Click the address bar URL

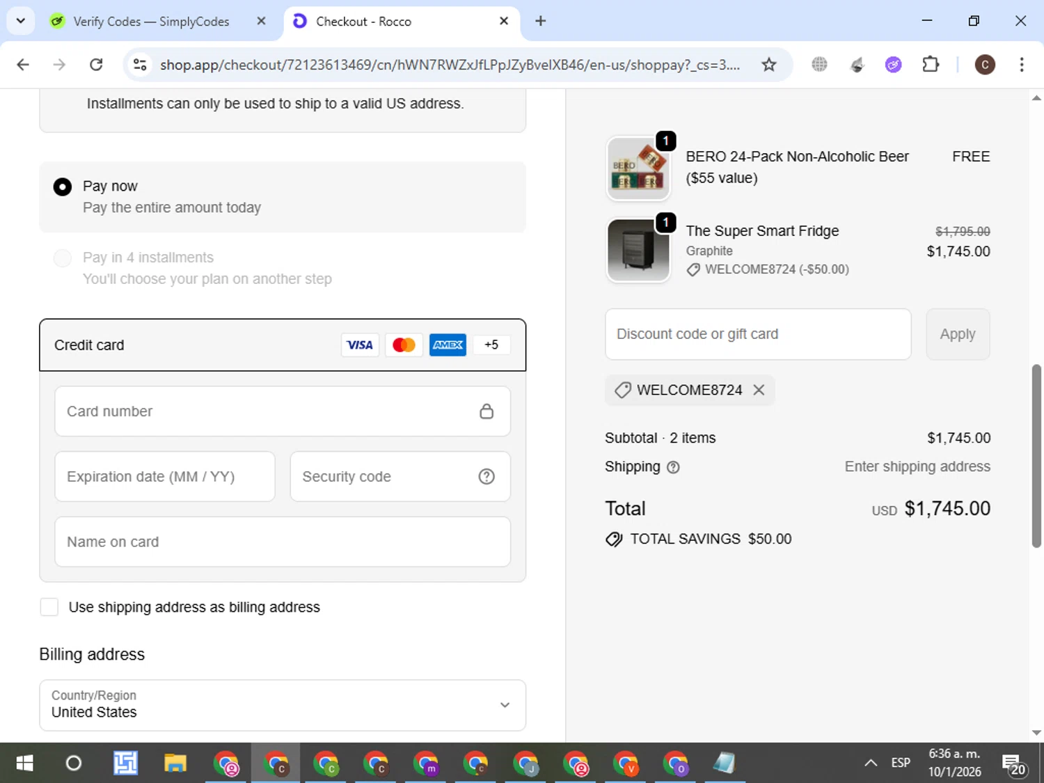click(450, 65)
